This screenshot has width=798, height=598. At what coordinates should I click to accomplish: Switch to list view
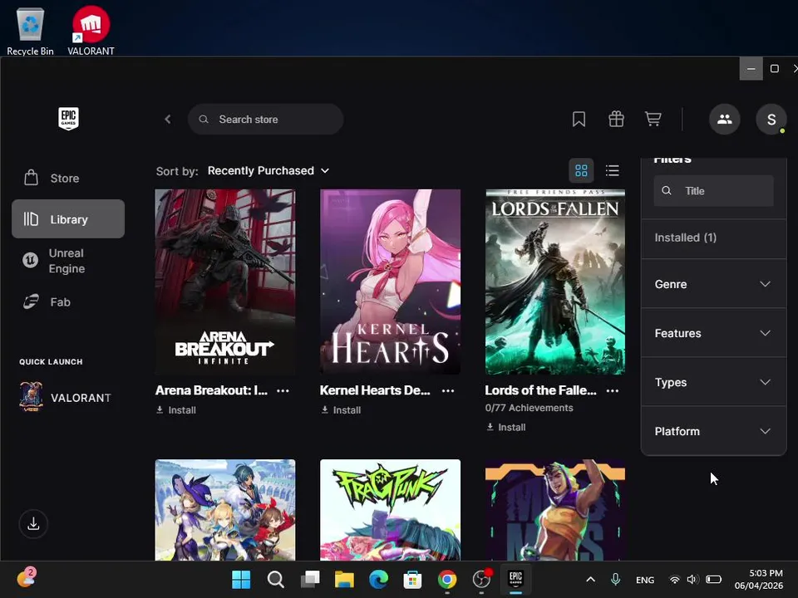coord(613,170)
